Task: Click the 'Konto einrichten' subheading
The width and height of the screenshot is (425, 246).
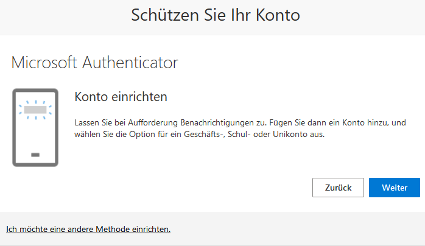Action: [x=121, y=97]
